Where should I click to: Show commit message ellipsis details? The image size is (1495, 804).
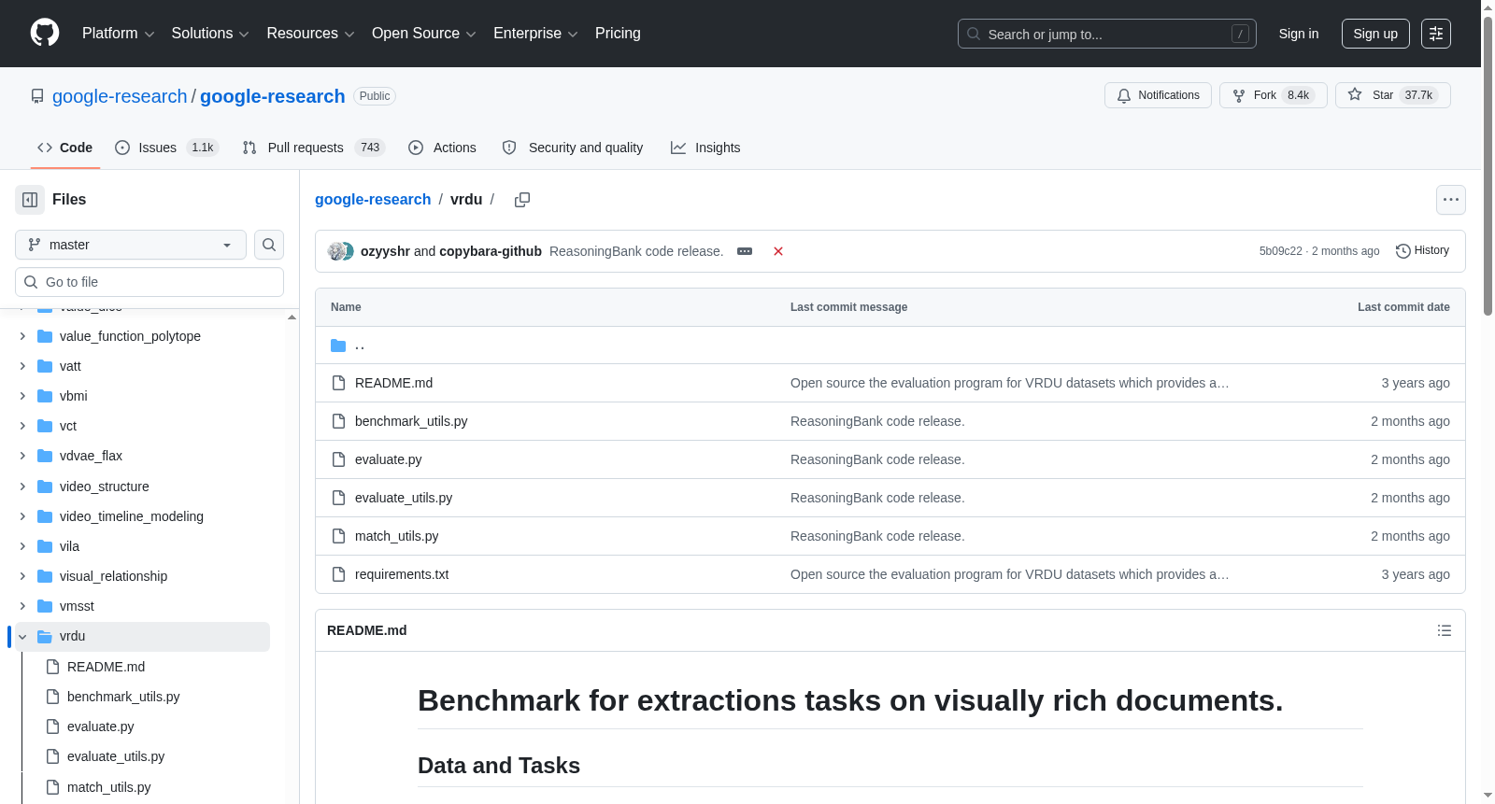pyautogui.click(x=745, y=251)
